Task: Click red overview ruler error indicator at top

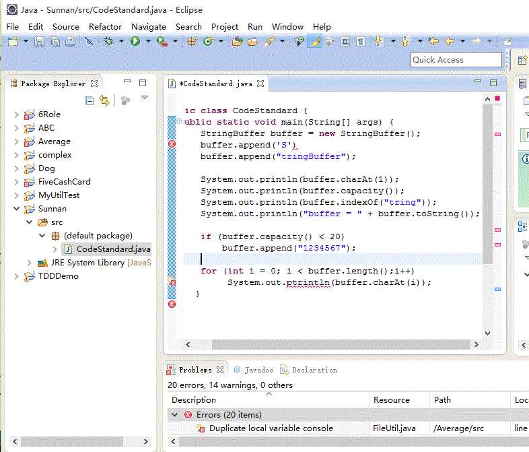Action: pos(497,98)
